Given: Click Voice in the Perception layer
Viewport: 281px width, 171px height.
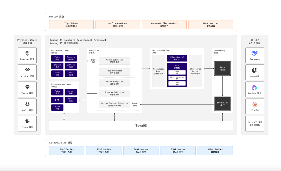Looking at the screenshot, I should (x=57, y=58).
